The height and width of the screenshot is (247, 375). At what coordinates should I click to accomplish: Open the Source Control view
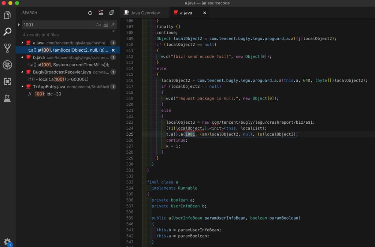tap(7, 48)
